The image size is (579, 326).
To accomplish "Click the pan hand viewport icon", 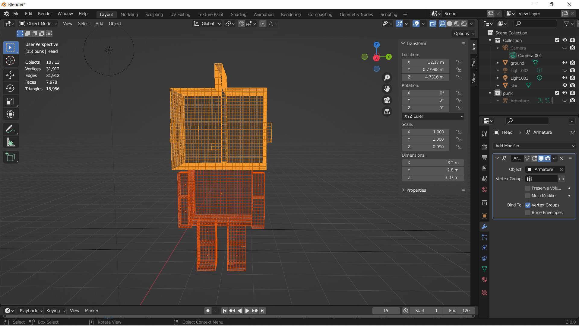I will coord(387,89).
